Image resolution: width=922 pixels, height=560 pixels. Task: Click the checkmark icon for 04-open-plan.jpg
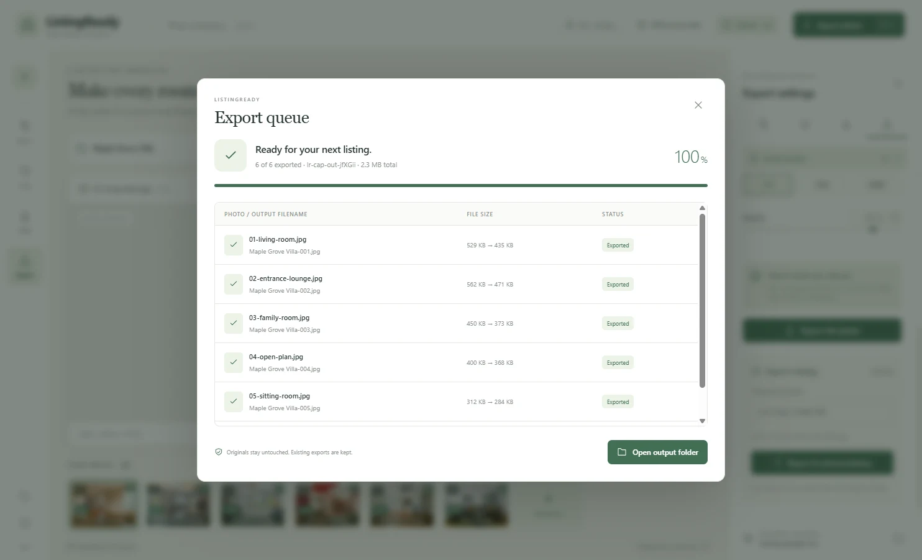(x=234, y=362)
